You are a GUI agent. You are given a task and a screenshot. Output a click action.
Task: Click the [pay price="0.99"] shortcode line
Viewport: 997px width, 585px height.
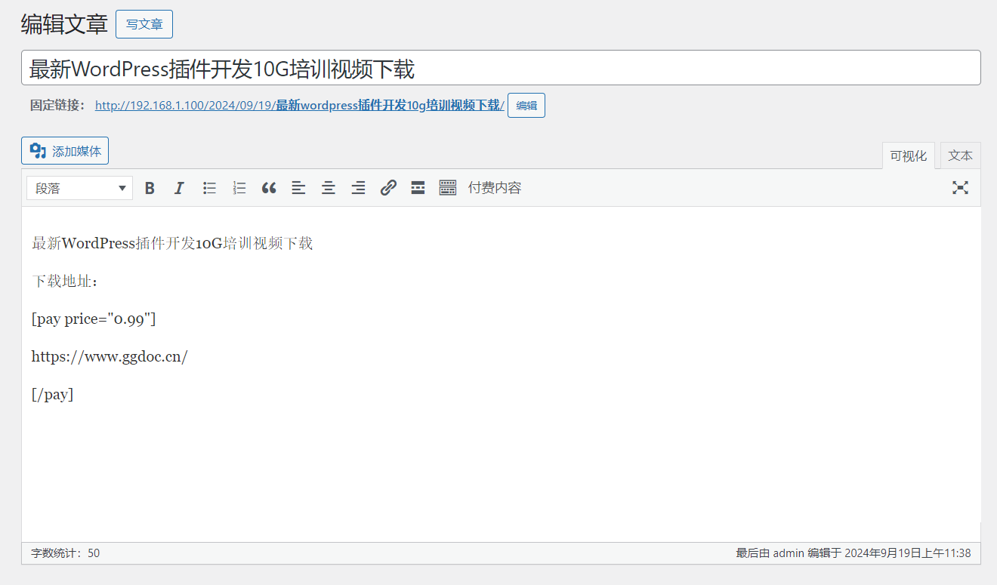tap(94, 319)
